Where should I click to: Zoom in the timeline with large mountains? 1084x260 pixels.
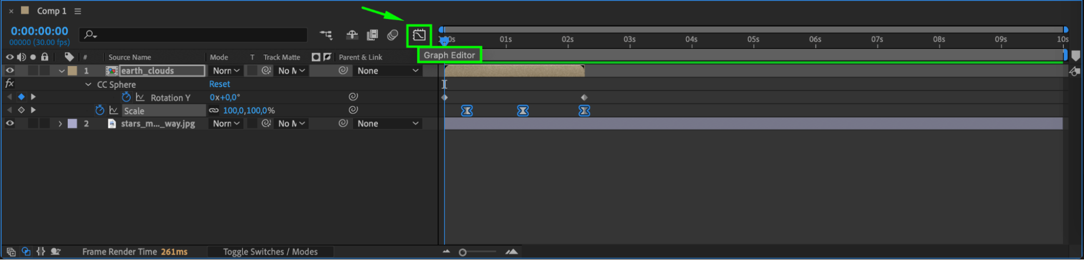511,252
